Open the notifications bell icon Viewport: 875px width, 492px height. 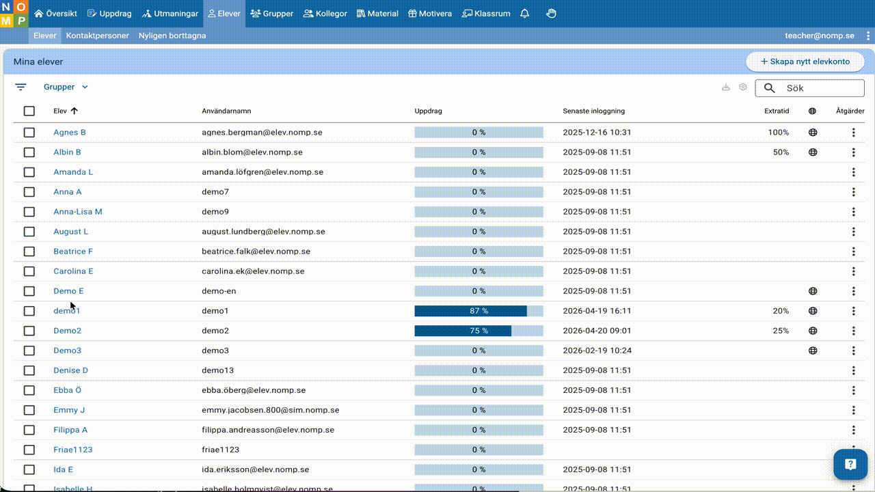point(524,14)
